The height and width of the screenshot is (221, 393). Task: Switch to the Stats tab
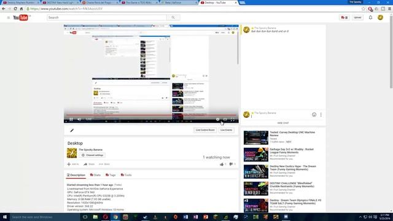pyautogui.click(x=95, y=175)
